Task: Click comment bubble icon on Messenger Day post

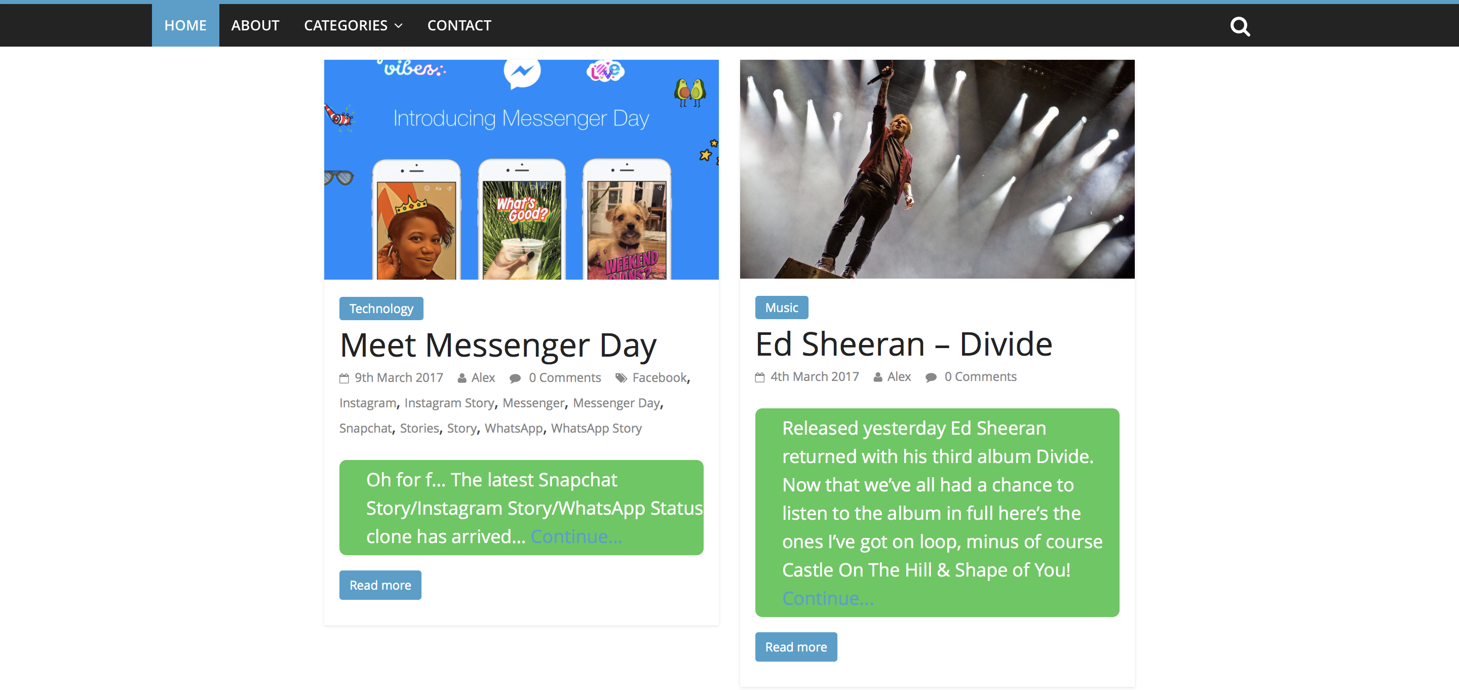Action: pyautogui.click(x=515, y=378)
